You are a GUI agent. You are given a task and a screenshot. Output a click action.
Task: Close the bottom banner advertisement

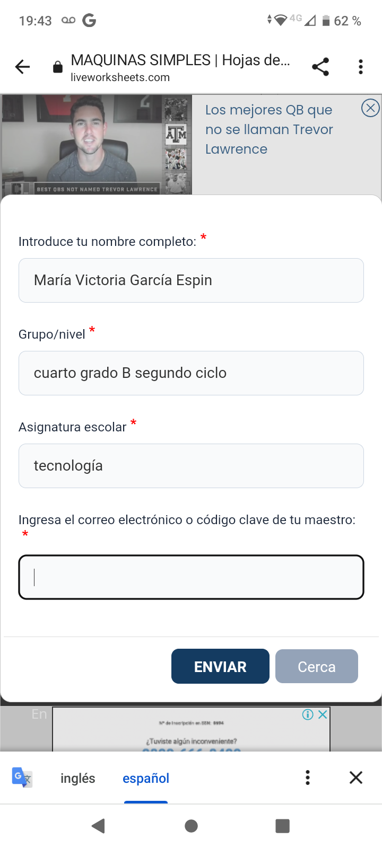tap(323, 714)
